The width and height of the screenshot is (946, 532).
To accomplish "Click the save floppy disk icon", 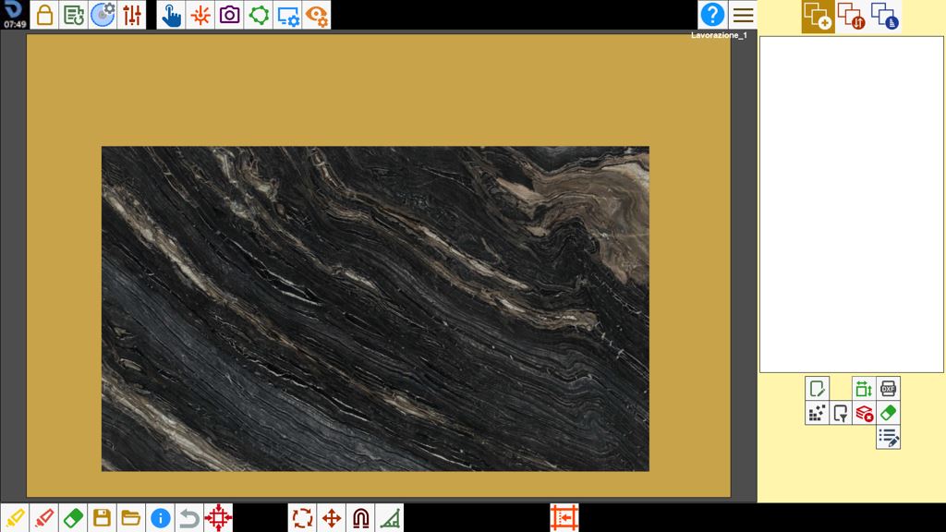I will [x=102, y=517].
